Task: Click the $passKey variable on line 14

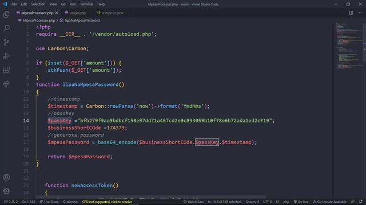Action: click(x=59, y=121)
